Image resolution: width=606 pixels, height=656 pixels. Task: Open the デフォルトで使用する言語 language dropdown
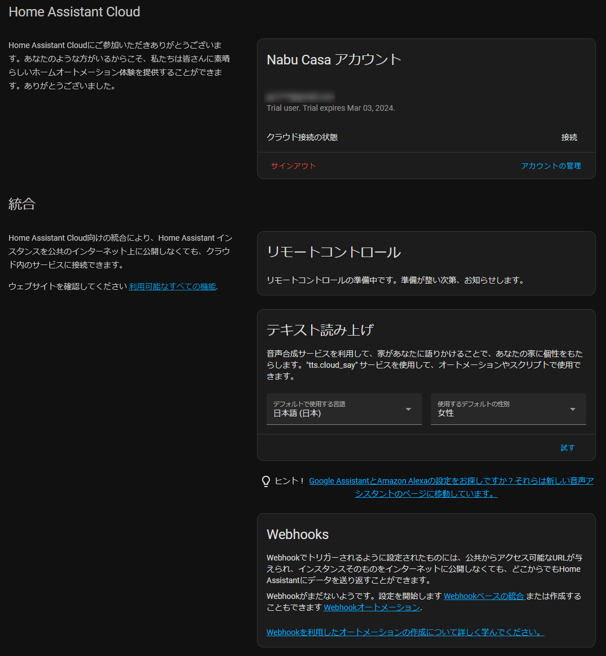[x=344, y=409]
